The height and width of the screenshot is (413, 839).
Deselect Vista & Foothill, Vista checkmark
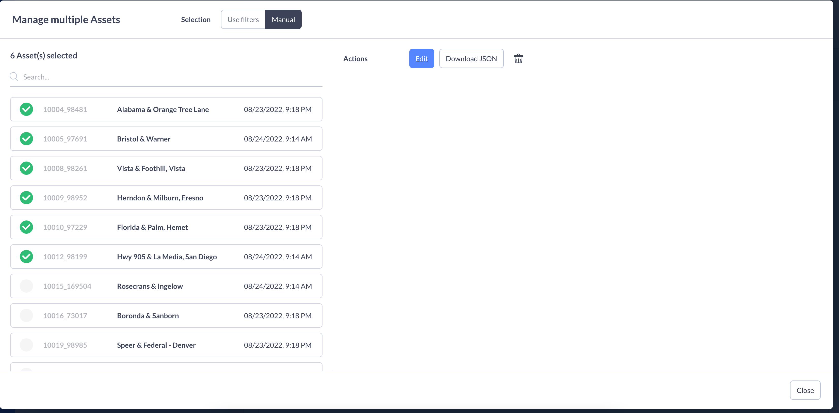coord(26,168)
